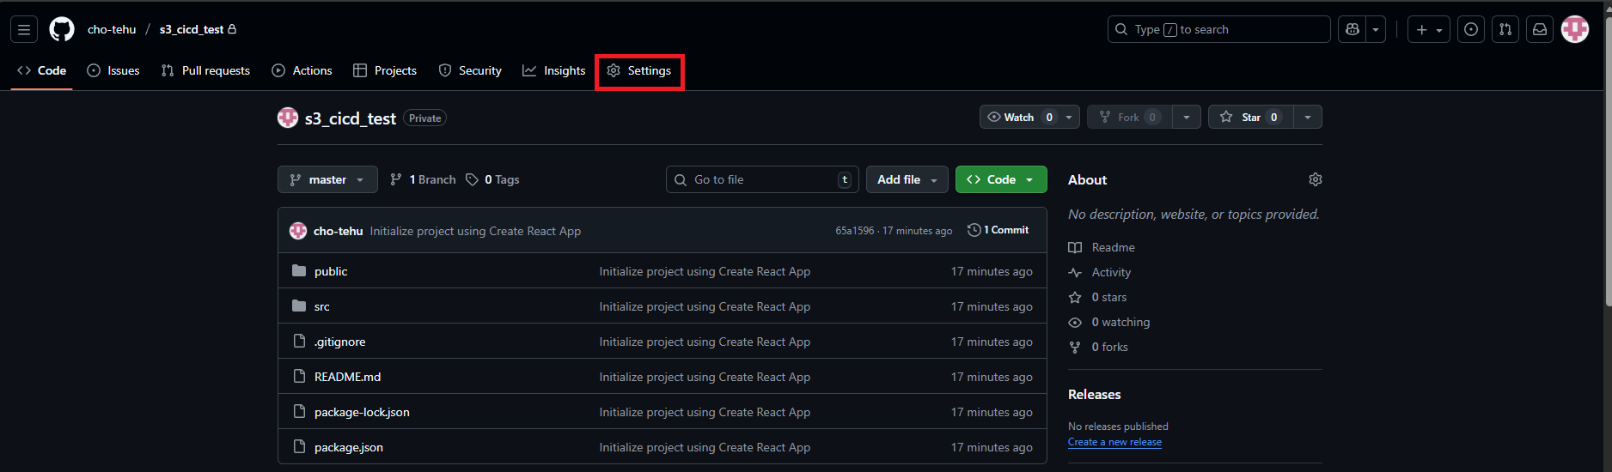Viewport: 1612px width, 472px height.
Task: Open the Add file dropdown
Action: point(907,179)
